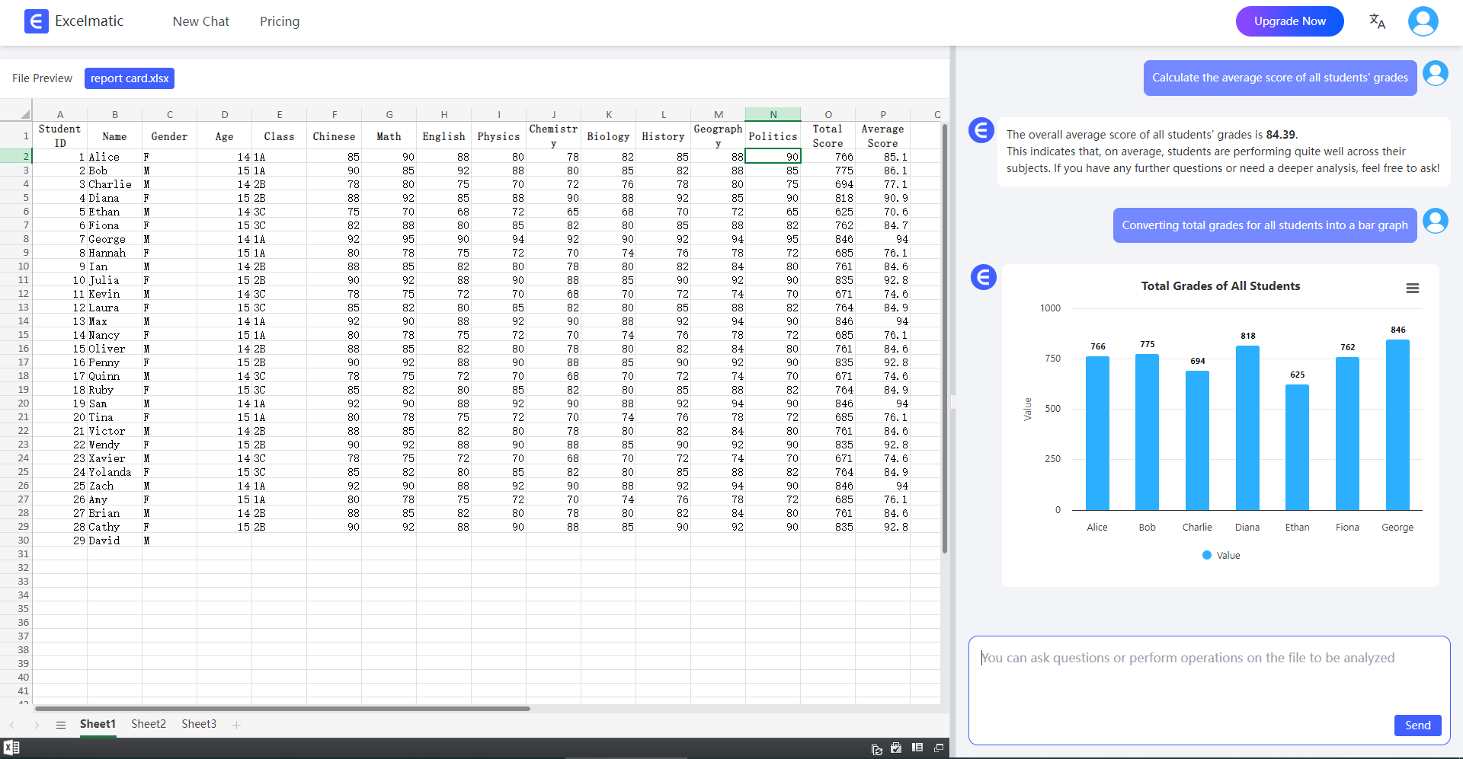
Task: Open the user profile avatar
Action: 1422,21
